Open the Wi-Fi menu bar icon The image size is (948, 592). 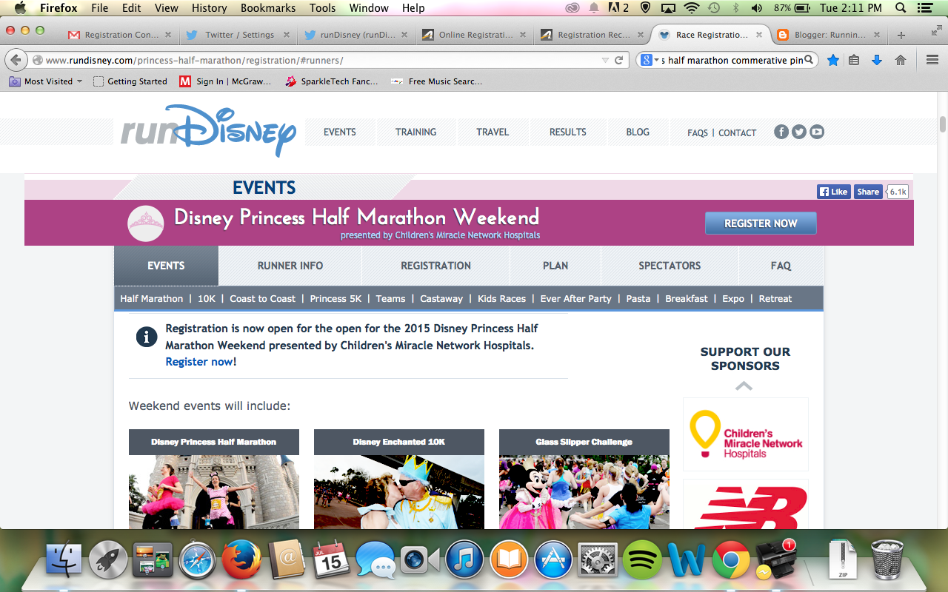point(692,8)
